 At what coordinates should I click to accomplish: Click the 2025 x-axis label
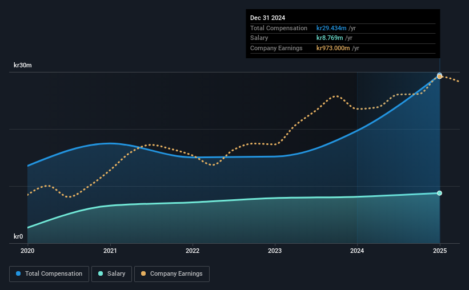click(440, 251)
